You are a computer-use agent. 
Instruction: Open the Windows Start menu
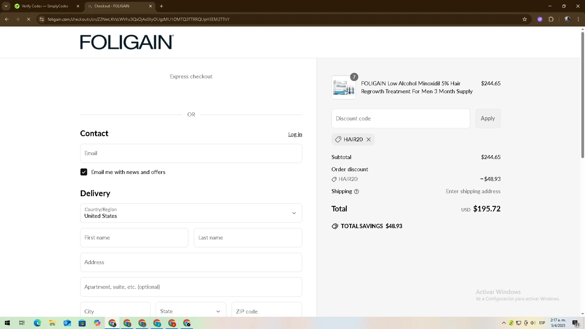(x=7, y=323)
